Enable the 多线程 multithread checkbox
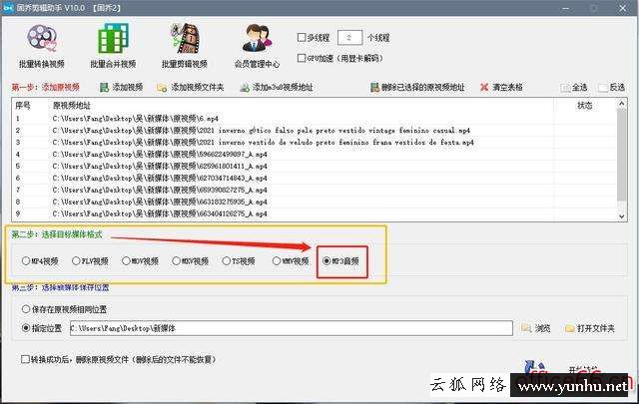Image resolution: width=639 pixels, height=404 pixels. point(302,38)
